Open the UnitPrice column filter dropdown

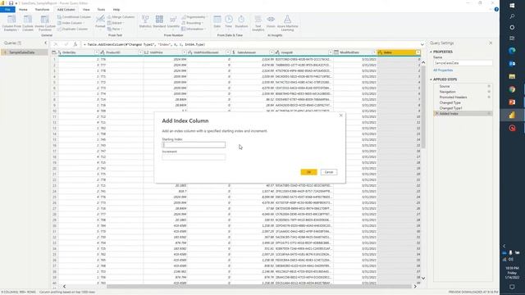coord(184,52)
